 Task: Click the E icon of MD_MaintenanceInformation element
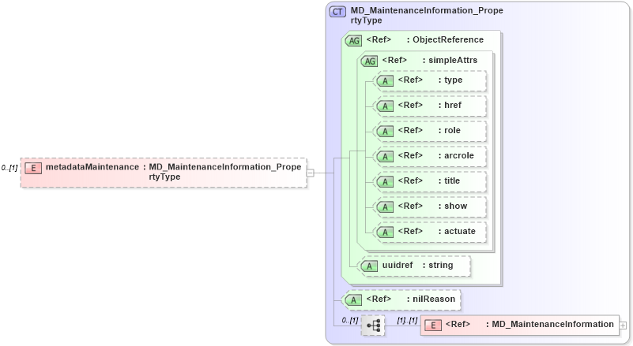(x=433, y=325)
